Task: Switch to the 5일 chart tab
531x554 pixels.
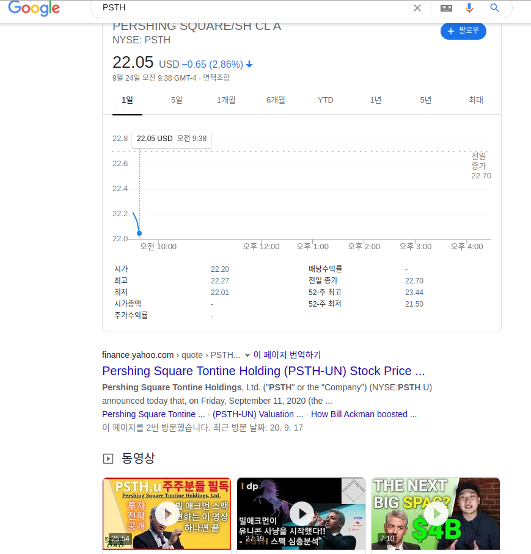Action: [177, 100]
